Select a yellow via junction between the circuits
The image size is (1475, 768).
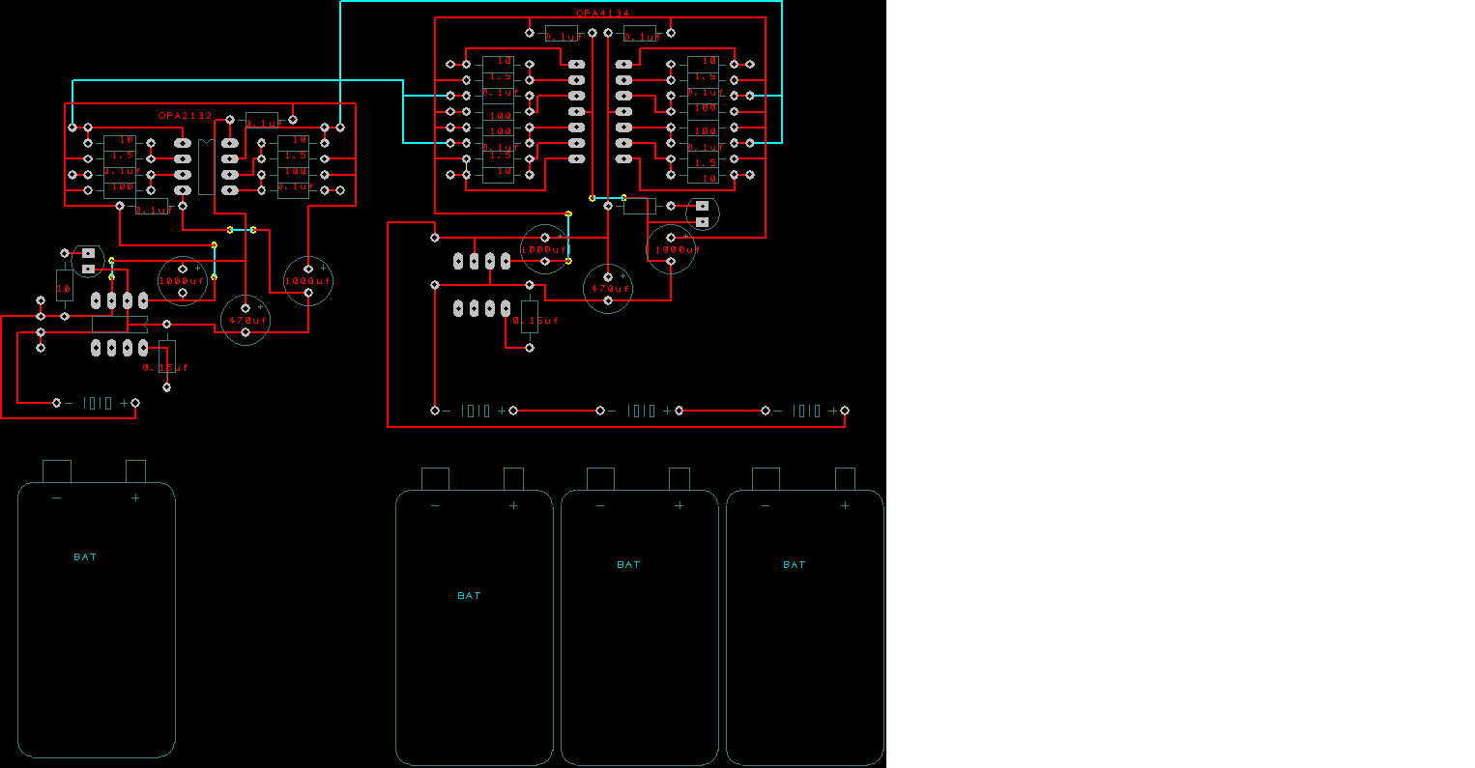tap(229, 230)
